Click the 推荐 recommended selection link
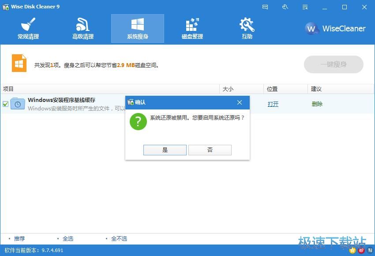This screenshot has width=375, height=256. [x=19, y=238]
